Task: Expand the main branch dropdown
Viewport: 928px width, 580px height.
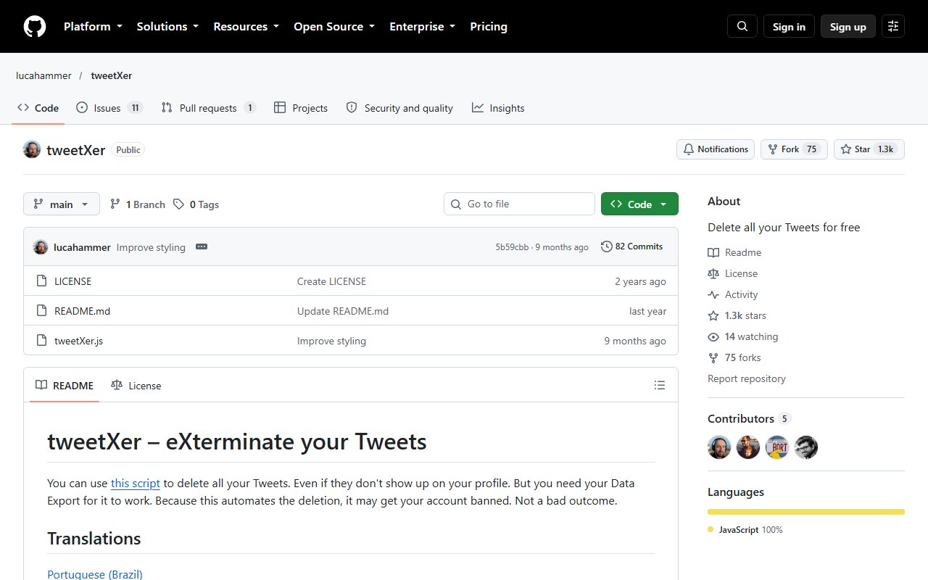Action: click(x=61, y=204)
